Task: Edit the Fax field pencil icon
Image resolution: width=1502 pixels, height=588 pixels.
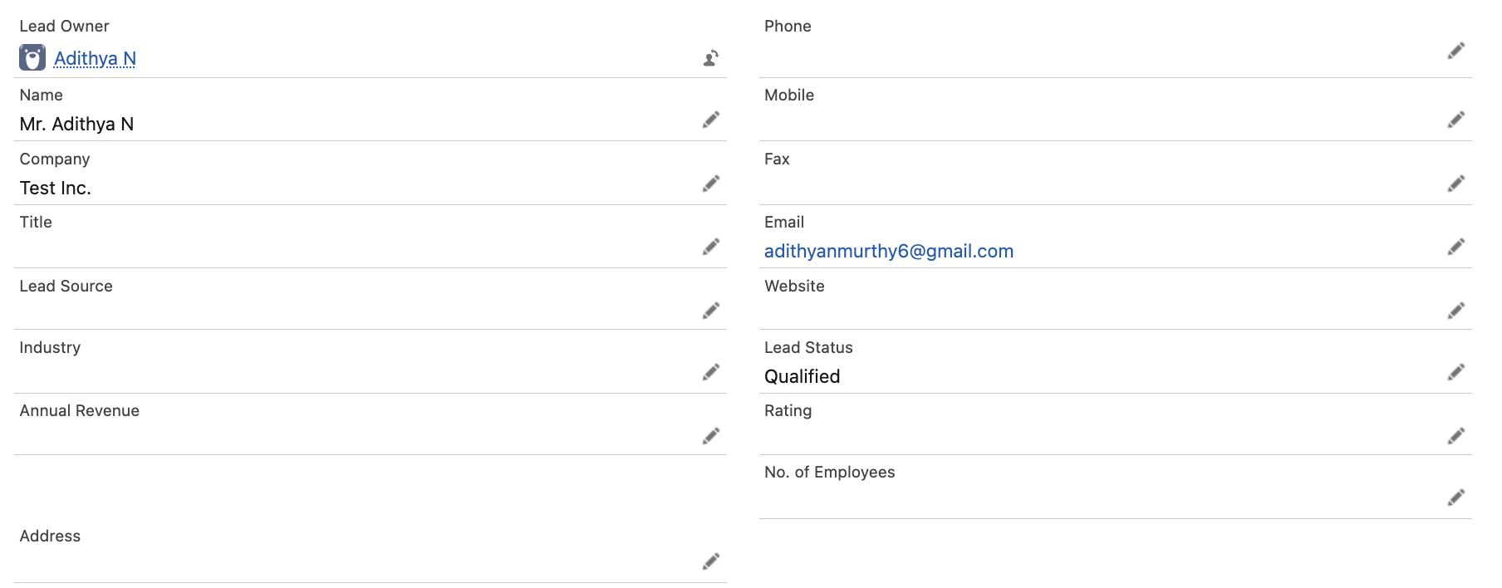Action: [x=1456, y=184]
